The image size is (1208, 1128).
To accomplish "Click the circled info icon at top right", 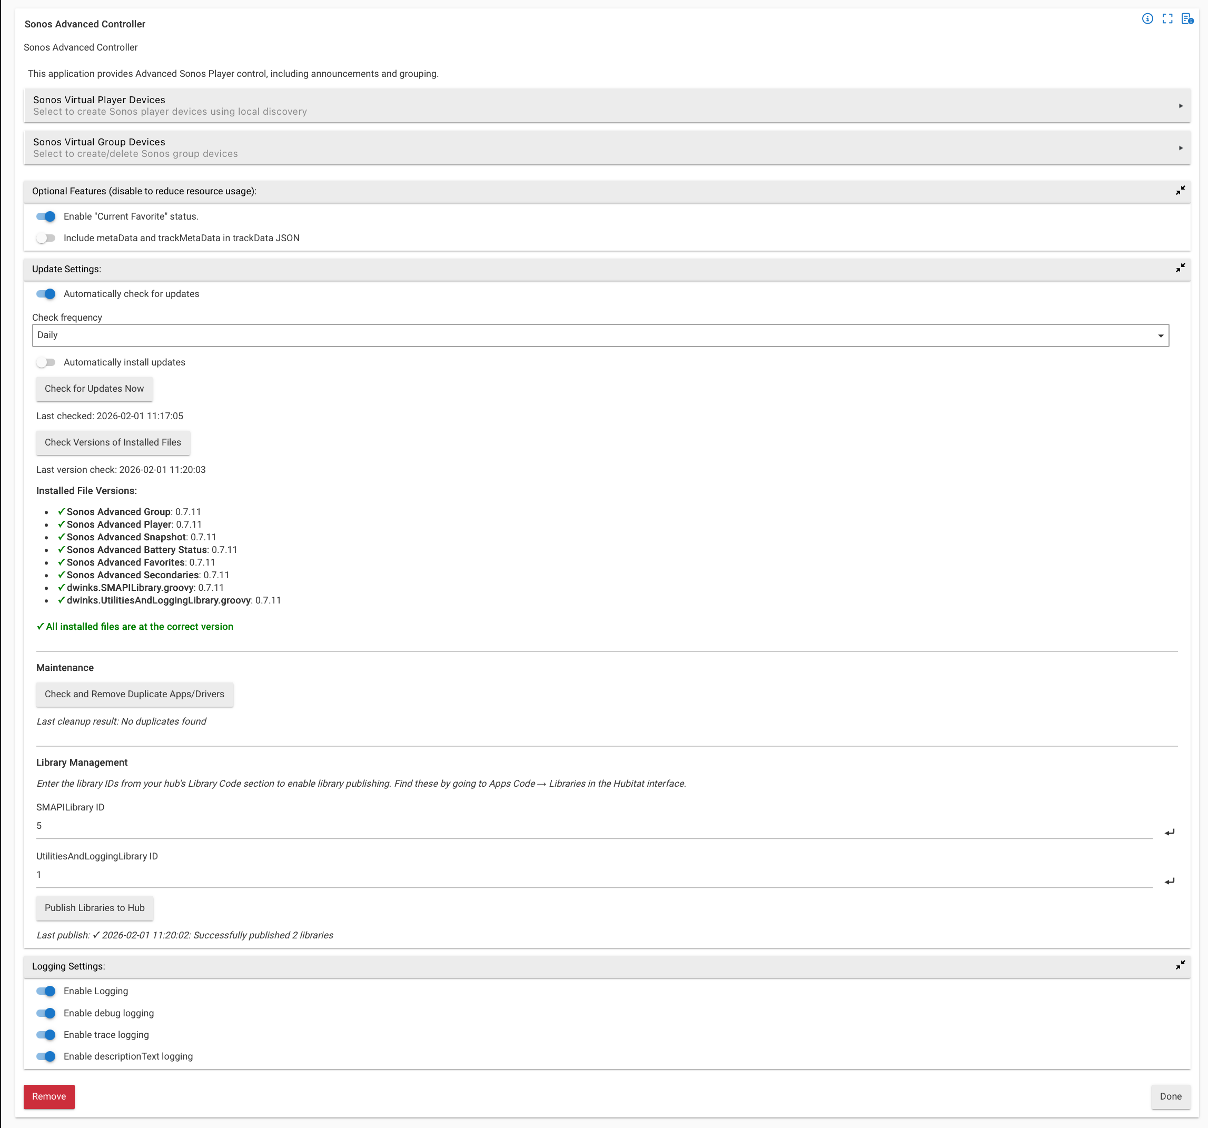I will click(x=1147, y=19).
